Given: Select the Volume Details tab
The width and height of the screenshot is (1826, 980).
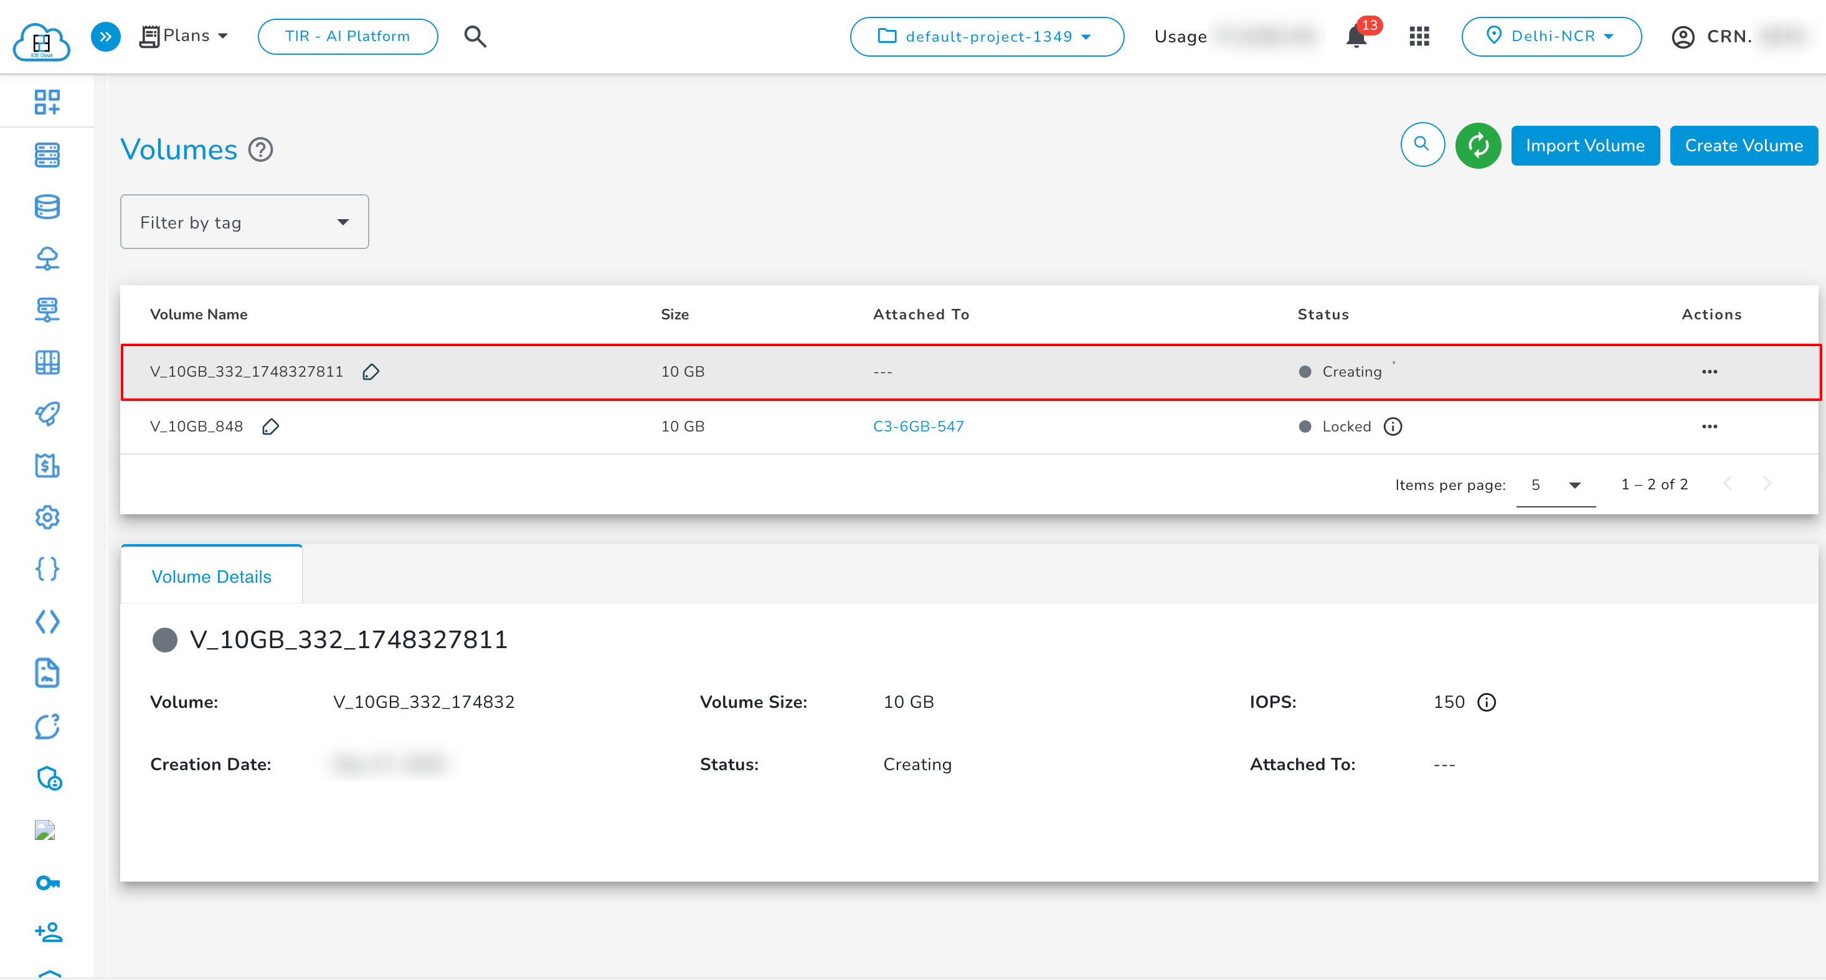Looking at the screenshot, I should pos(211,577).
